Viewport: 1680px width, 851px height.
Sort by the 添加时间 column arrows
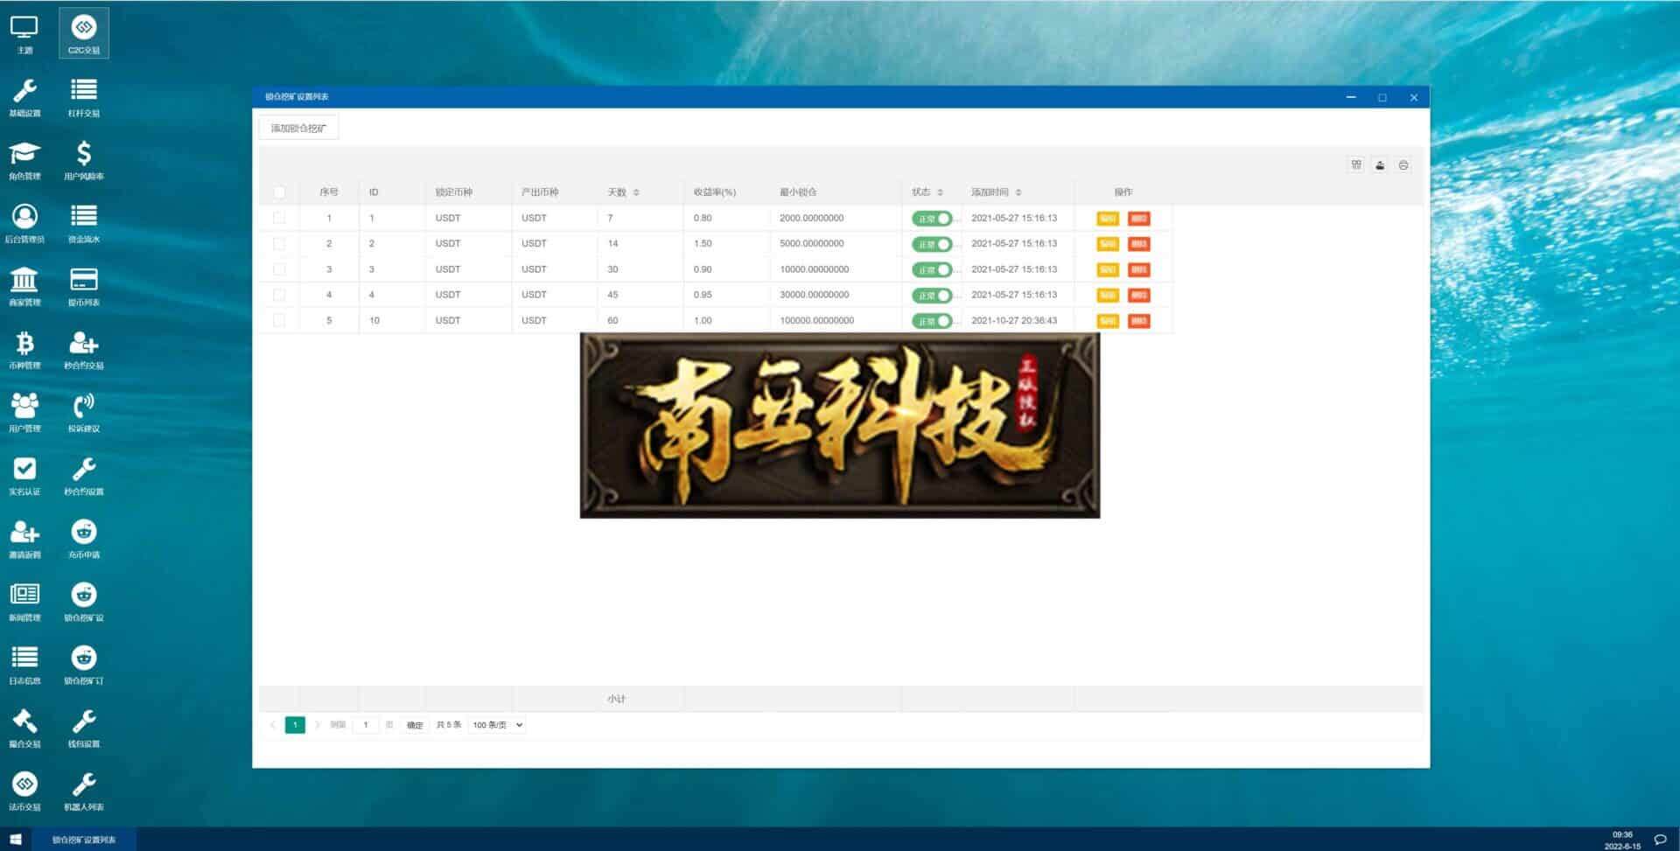pyautogui.click(x=1018, y=192)
